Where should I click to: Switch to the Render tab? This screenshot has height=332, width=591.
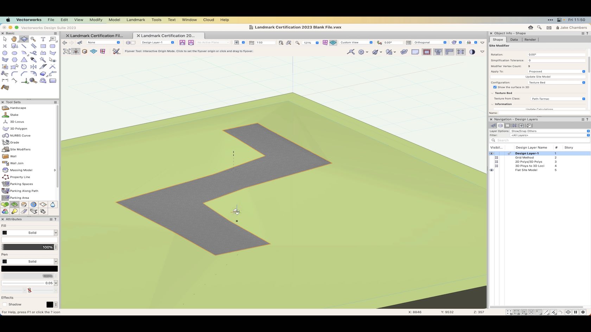point(530,39)
